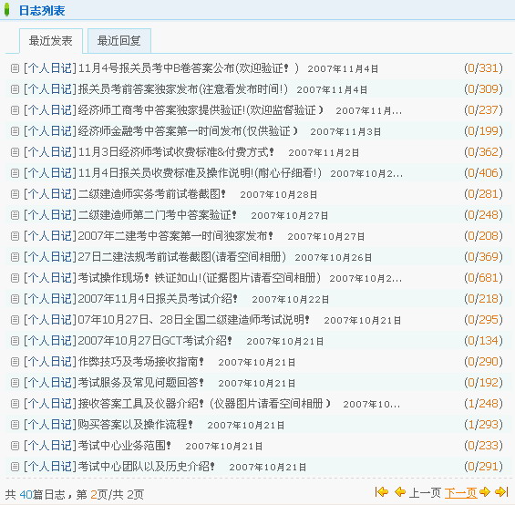Click the (1/248) reply count
Viewport: 515px width, 505px height.
pos(483,403)
